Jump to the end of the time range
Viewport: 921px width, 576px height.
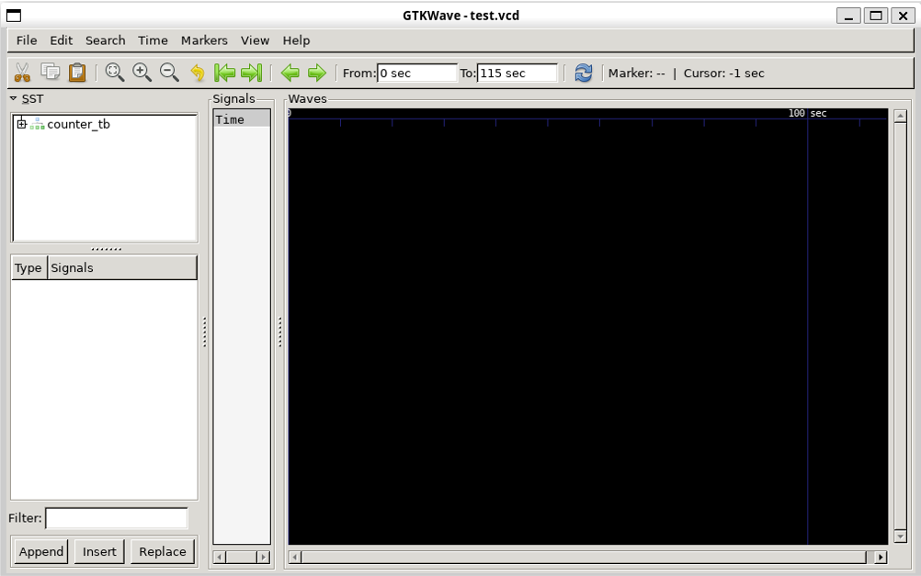(x=251, y=73)
